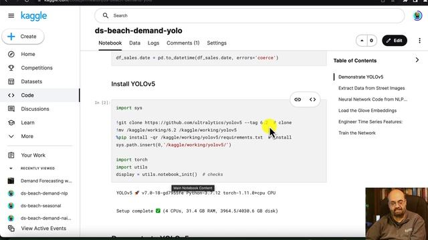Switch to the Data tab
The image size is (428, 240).
tap(134, 43)
